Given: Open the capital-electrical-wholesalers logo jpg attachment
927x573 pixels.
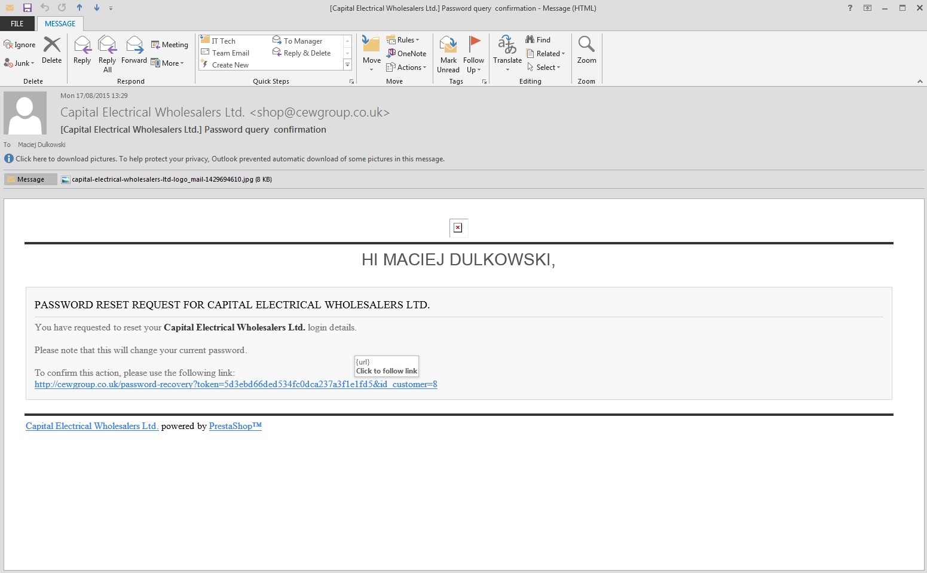Looking at the screenshot, I should tap(167, 179).
